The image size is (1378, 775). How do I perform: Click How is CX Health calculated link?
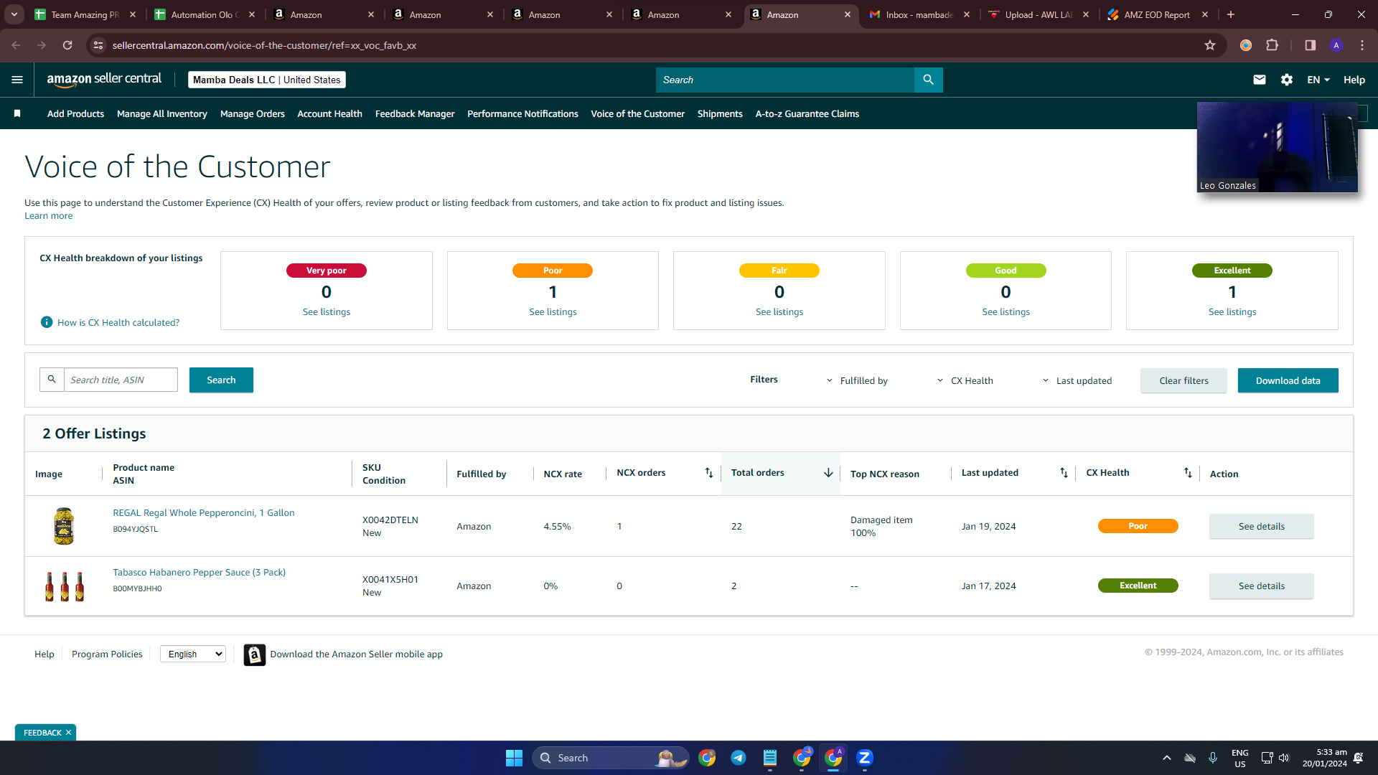(x=118, y=322)
